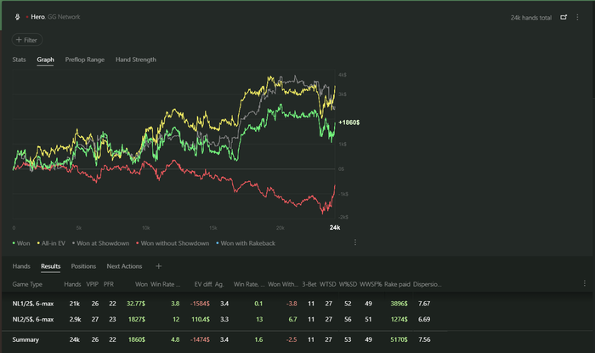Click the 6.69 dispersion value
Screen dimensions: 595x353
424,319
